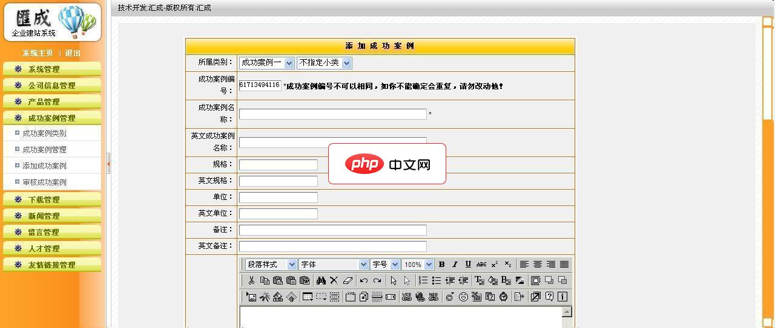Open the 产品管理 menu section
This screenshot has height=328, width=775.
[x=51, y=102]
